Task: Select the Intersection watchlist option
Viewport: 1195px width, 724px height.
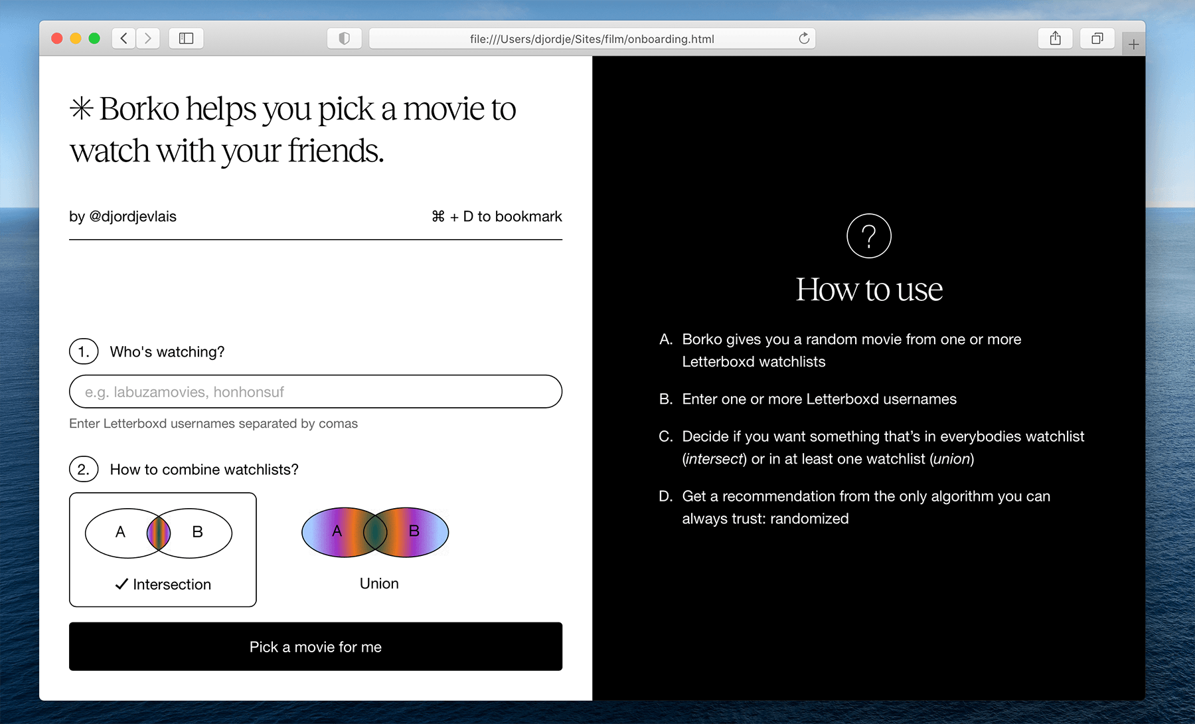Action: coord(163,549)
